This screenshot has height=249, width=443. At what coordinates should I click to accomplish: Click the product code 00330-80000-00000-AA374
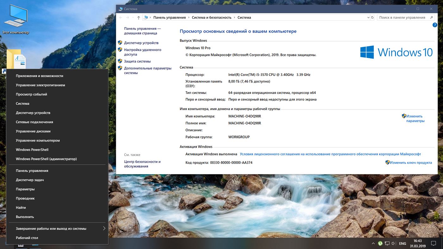(x=231, y=163)
